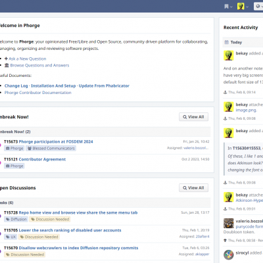Expand the dropdown arrow beside the bookmark icon
This screenshot has width=263, height=263.
(231, 7)
